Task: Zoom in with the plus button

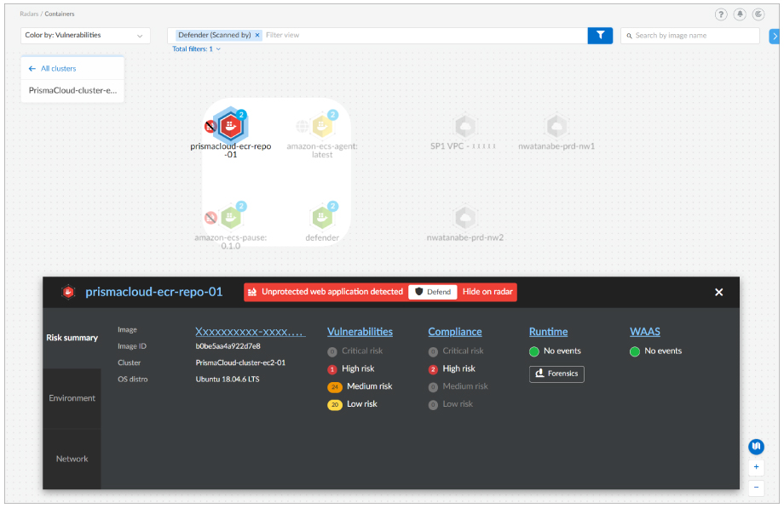Action: [756, 467]
